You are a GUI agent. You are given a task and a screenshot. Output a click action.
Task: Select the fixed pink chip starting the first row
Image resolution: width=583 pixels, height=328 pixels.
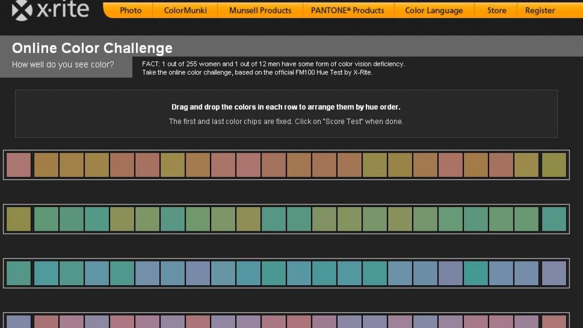click(x=18, y=165)
